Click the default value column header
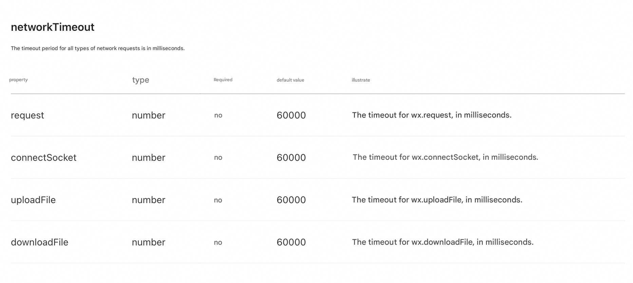This screenshot has height=283, width=633. coord(290,80)
